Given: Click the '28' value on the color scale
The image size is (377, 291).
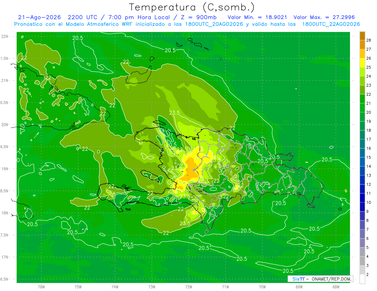Looking at the screenshot, I should 369,40.
